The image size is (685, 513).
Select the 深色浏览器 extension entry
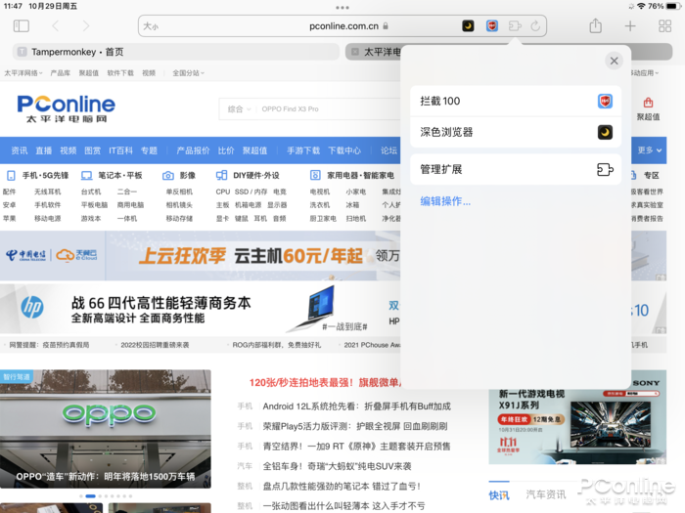coord(516,132)
